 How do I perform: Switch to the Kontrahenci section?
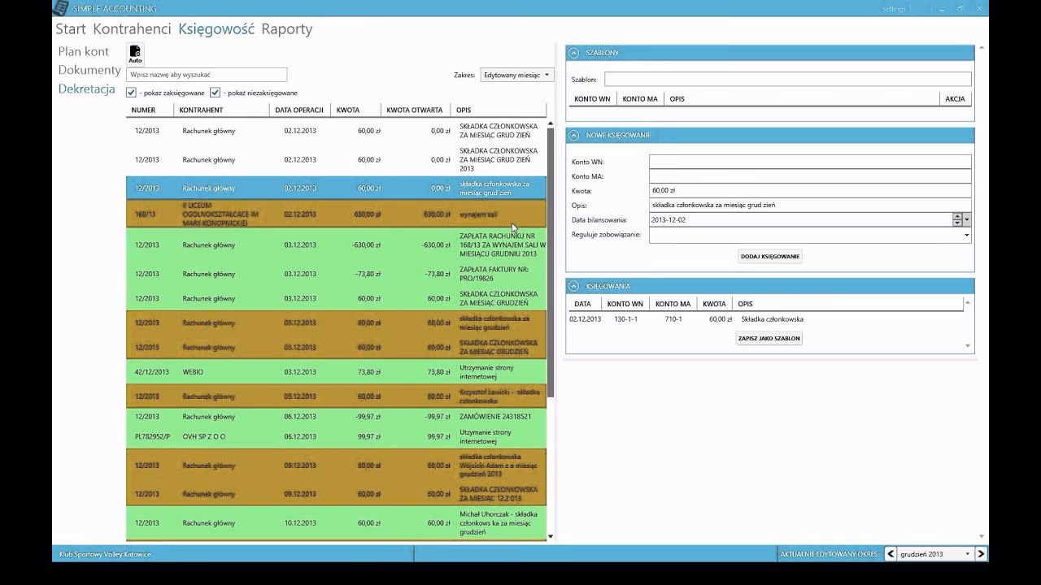[132, 29]
